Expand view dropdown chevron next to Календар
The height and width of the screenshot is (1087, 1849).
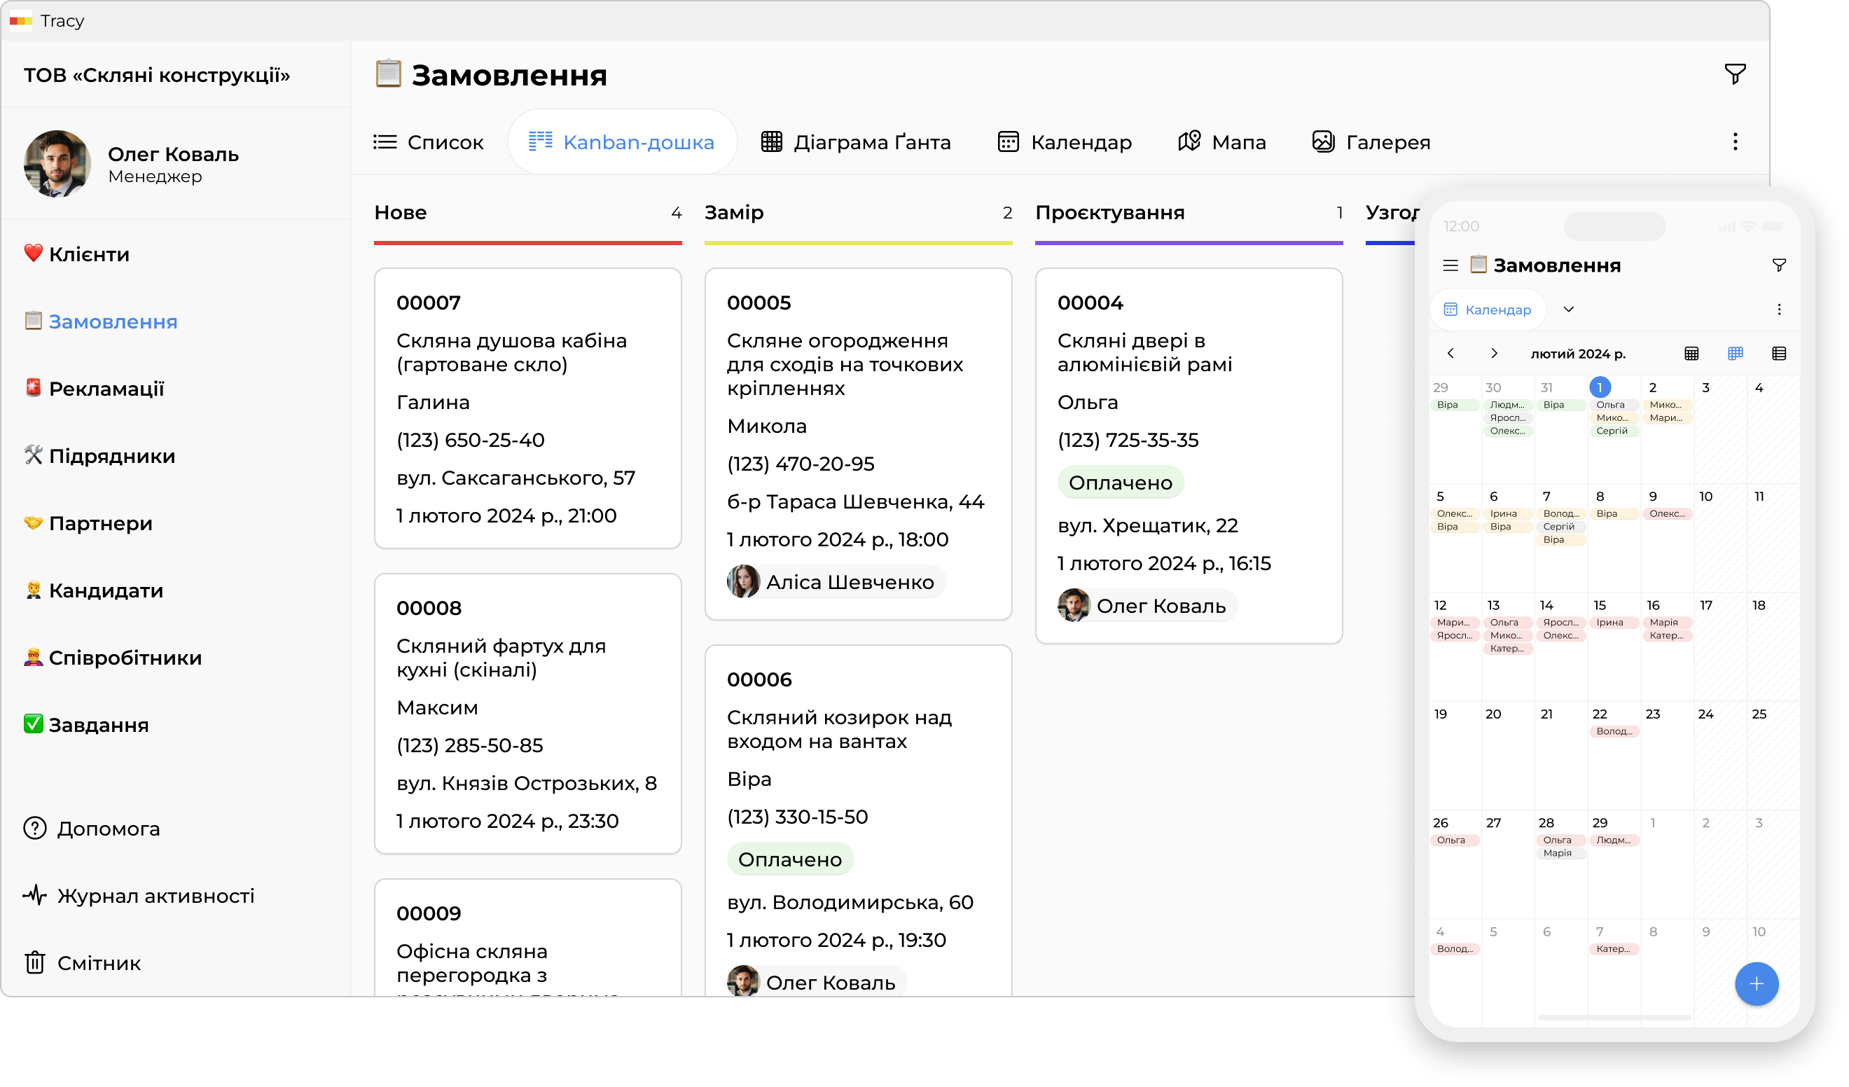point(1568,309)
